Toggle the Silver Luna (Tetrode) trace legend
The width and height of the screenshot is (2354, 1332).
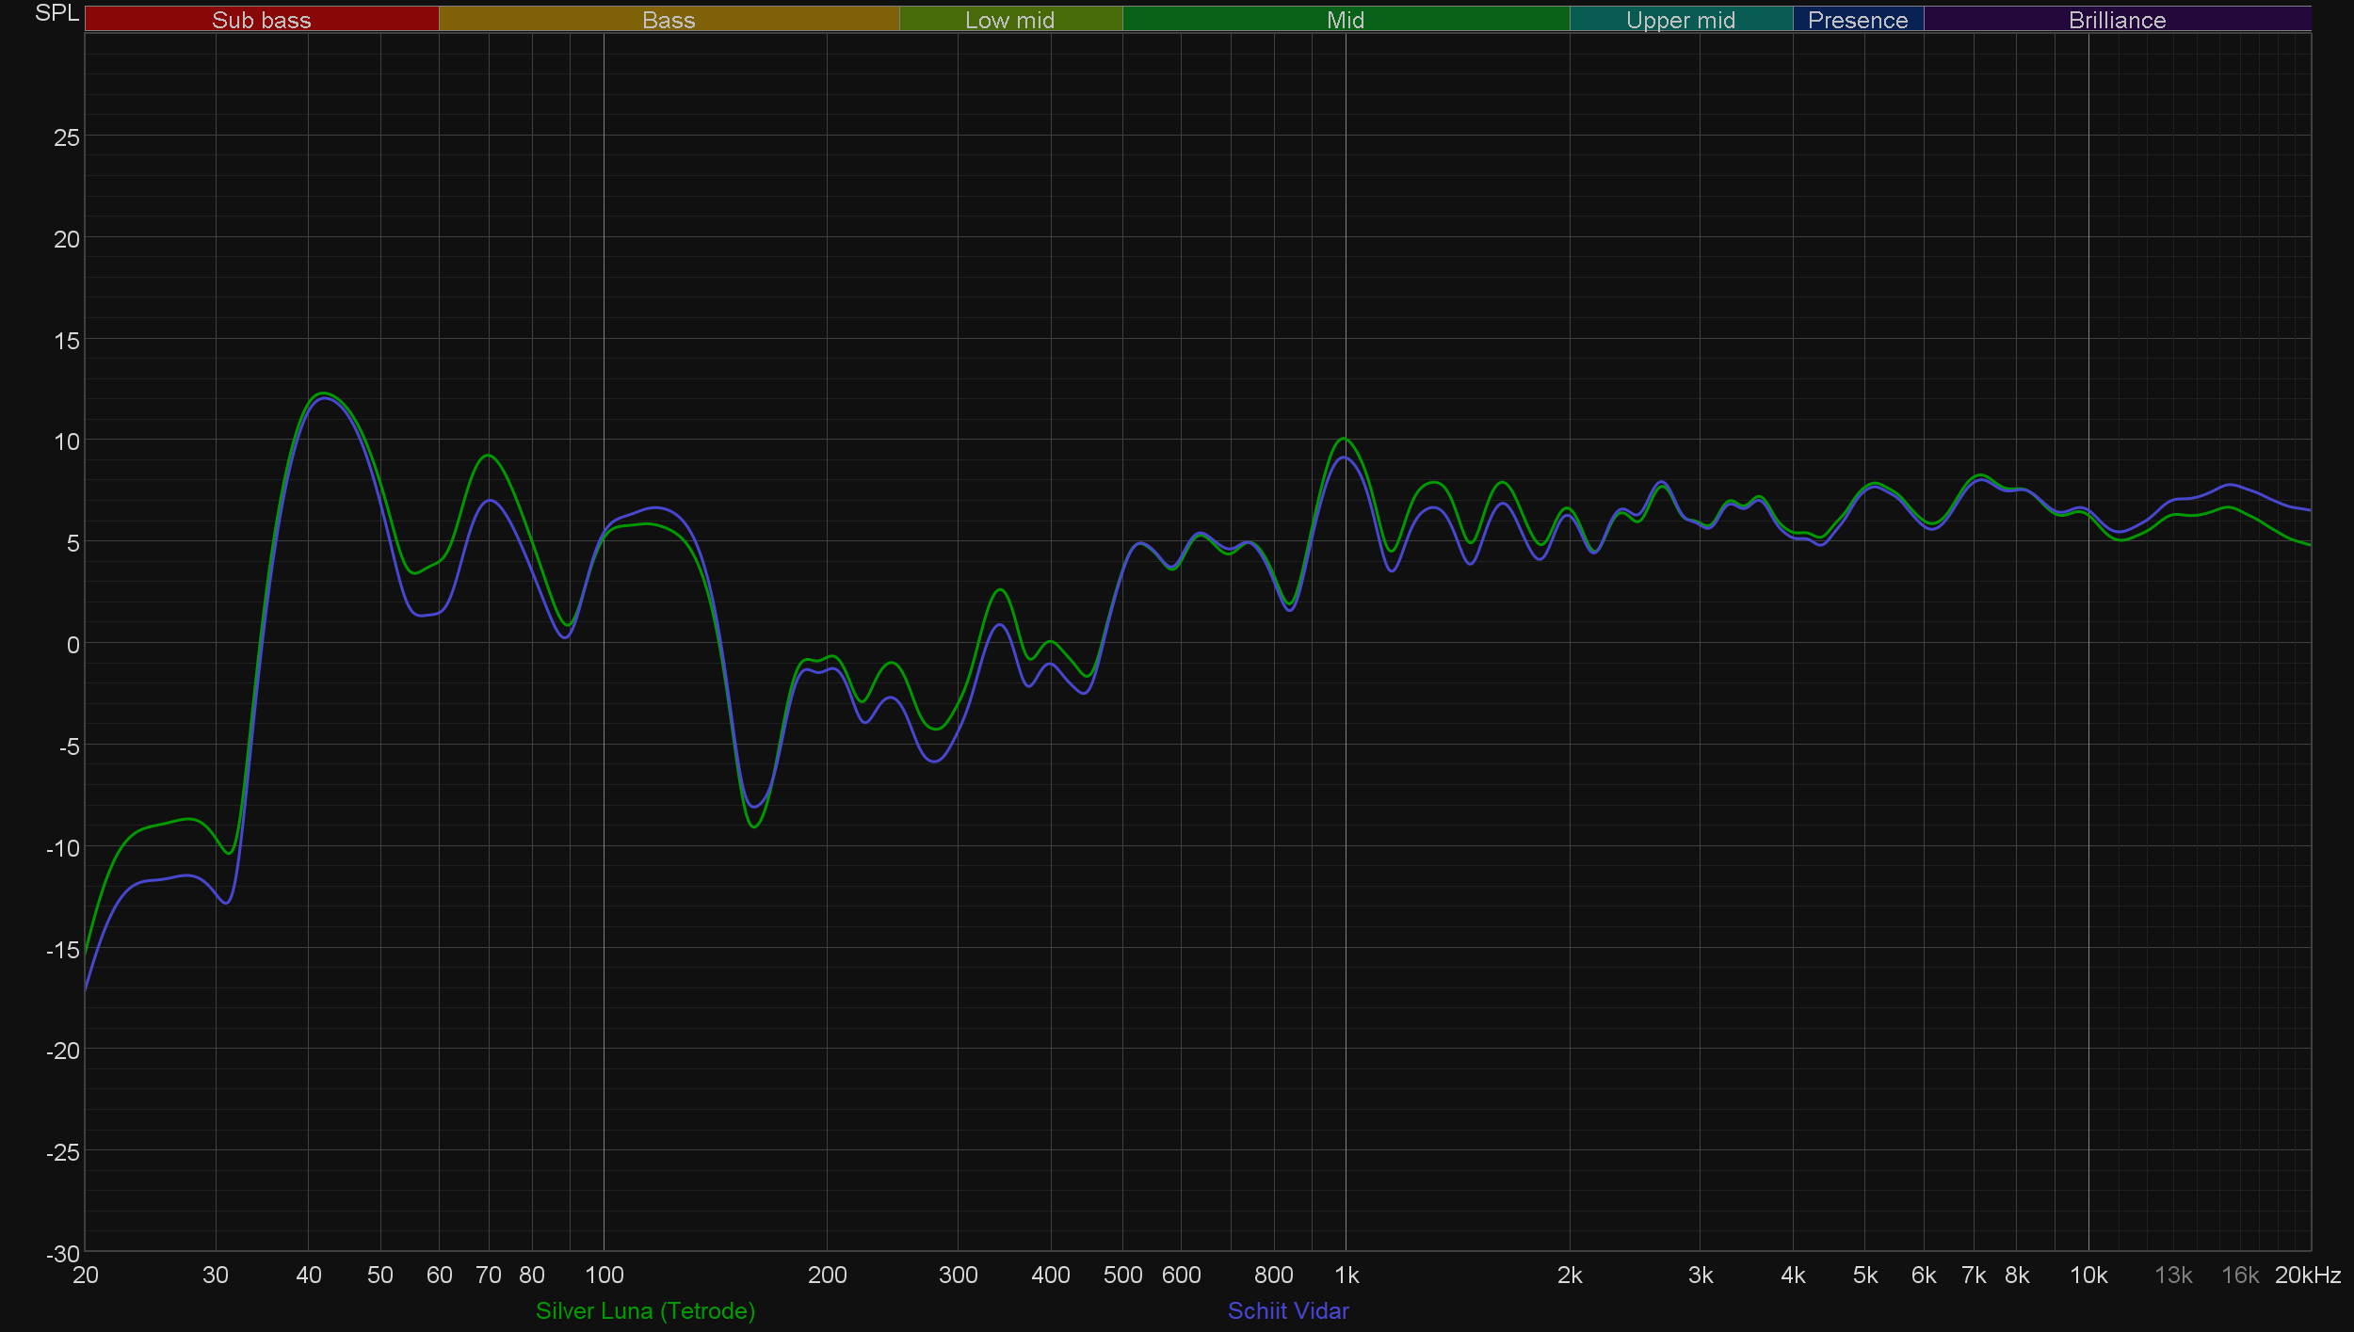point(645,1310)
